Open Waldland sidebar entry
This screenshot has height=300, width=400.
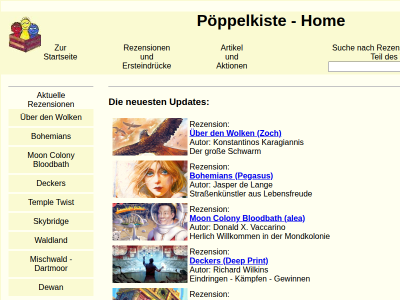point(51,240)
